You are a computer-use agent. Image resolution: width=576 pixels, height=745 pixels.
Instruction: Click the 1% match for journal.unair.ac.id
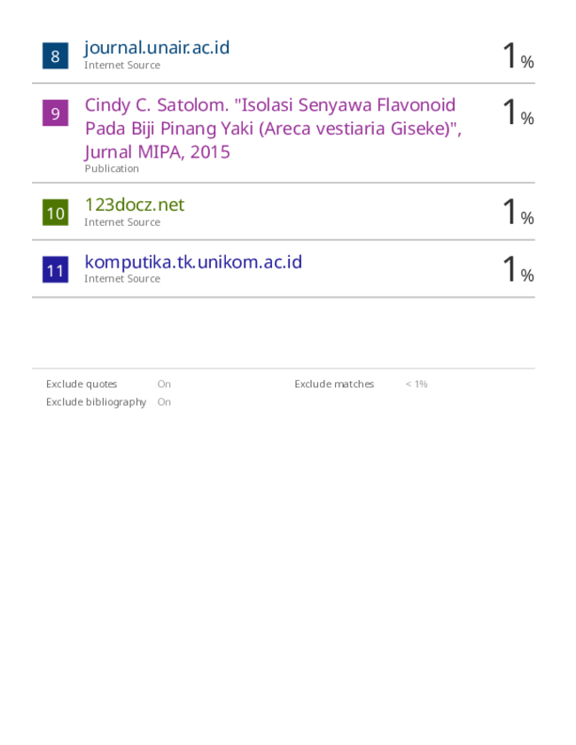(x=518, y=55)
